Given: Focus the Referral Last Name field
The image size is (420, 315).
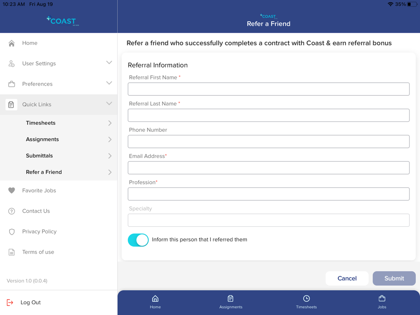Looking at the screenshot, I should 268,115.
